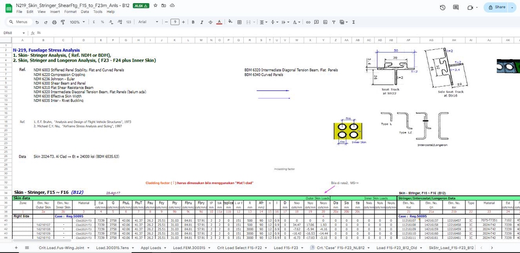Star this spreadsheet document
Image resolution: width=520 pixels, height=253 pixels.
tap(155, 5)
